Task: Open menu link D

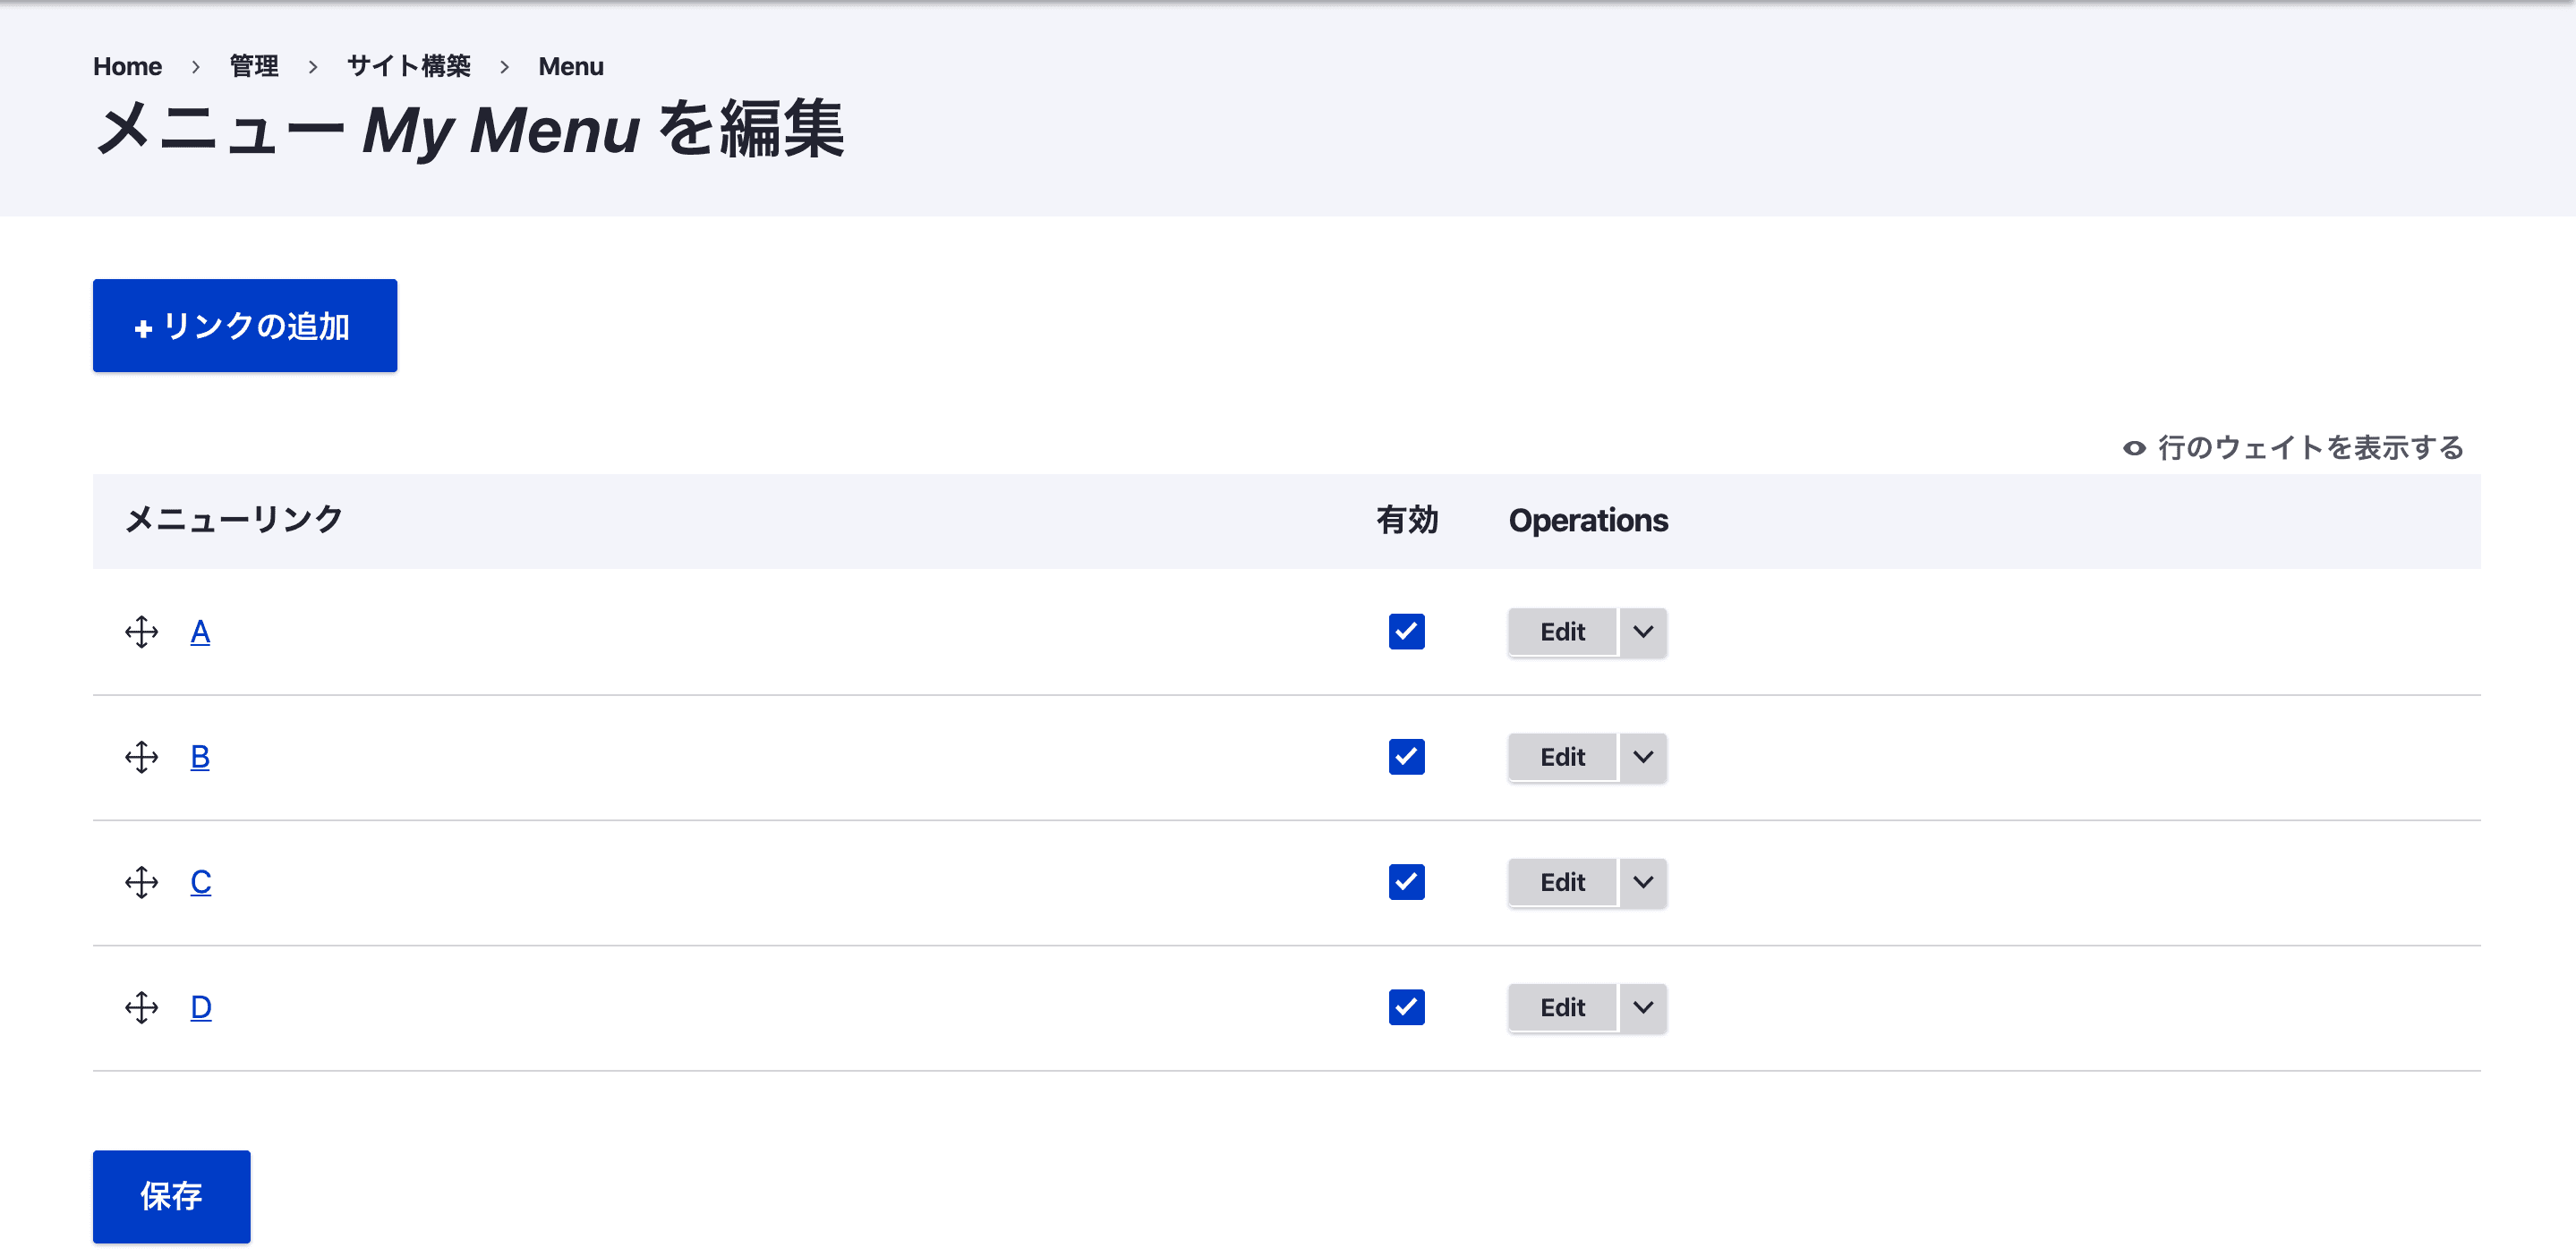Action: (x=200, y=1007)
